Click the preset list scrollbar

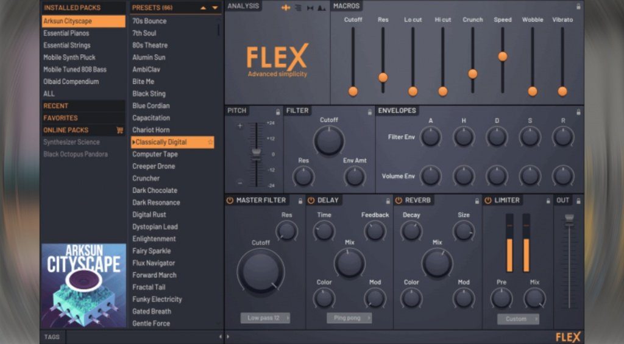tap(218, 29)
